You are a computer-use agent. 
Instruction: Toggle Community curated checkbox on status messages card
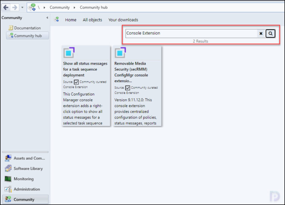coord(76,82)
